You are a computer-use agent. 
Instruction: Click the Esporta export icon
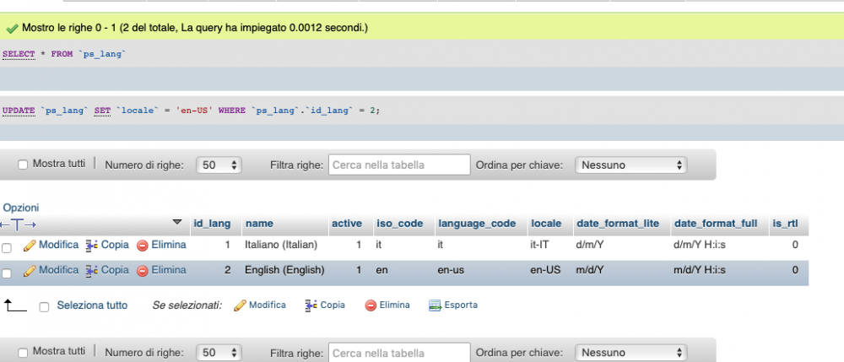tap(435, 305)
